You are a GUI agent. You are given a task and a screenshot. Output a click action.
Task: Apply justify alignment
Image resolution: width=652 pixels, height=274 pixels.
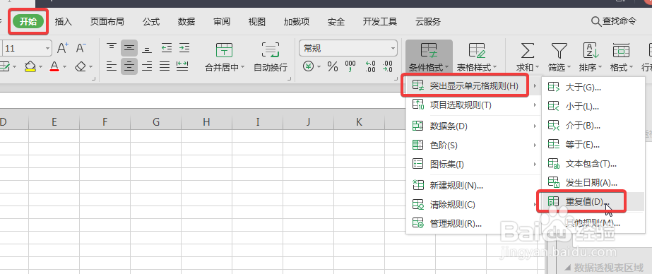click(165, 66)
